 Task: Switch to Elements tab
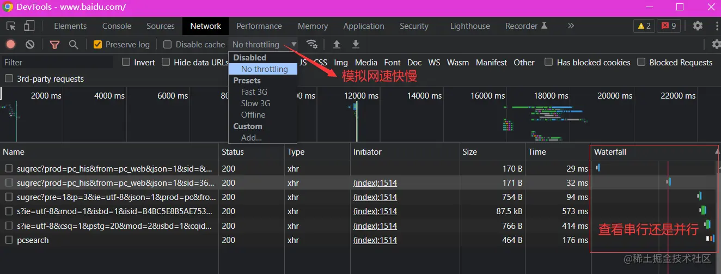click(x=70, y=26)
